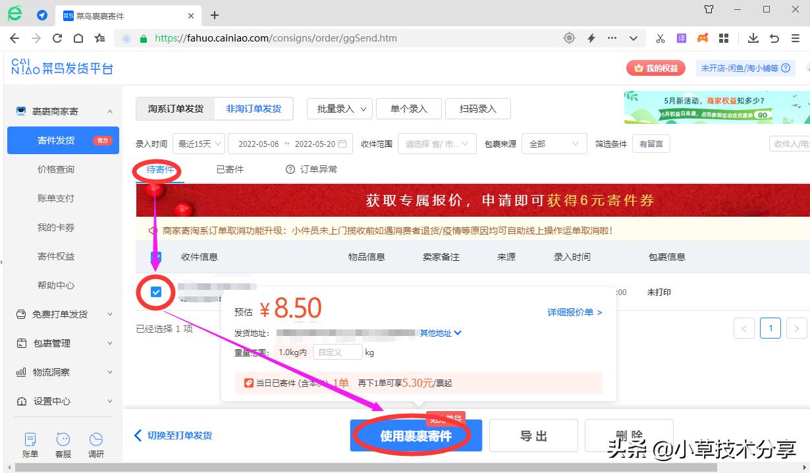810x473 pixels.
Task: Switch to the 已寄件 sent packages tab
Action: pyautogui.click(x=229, y=169)
